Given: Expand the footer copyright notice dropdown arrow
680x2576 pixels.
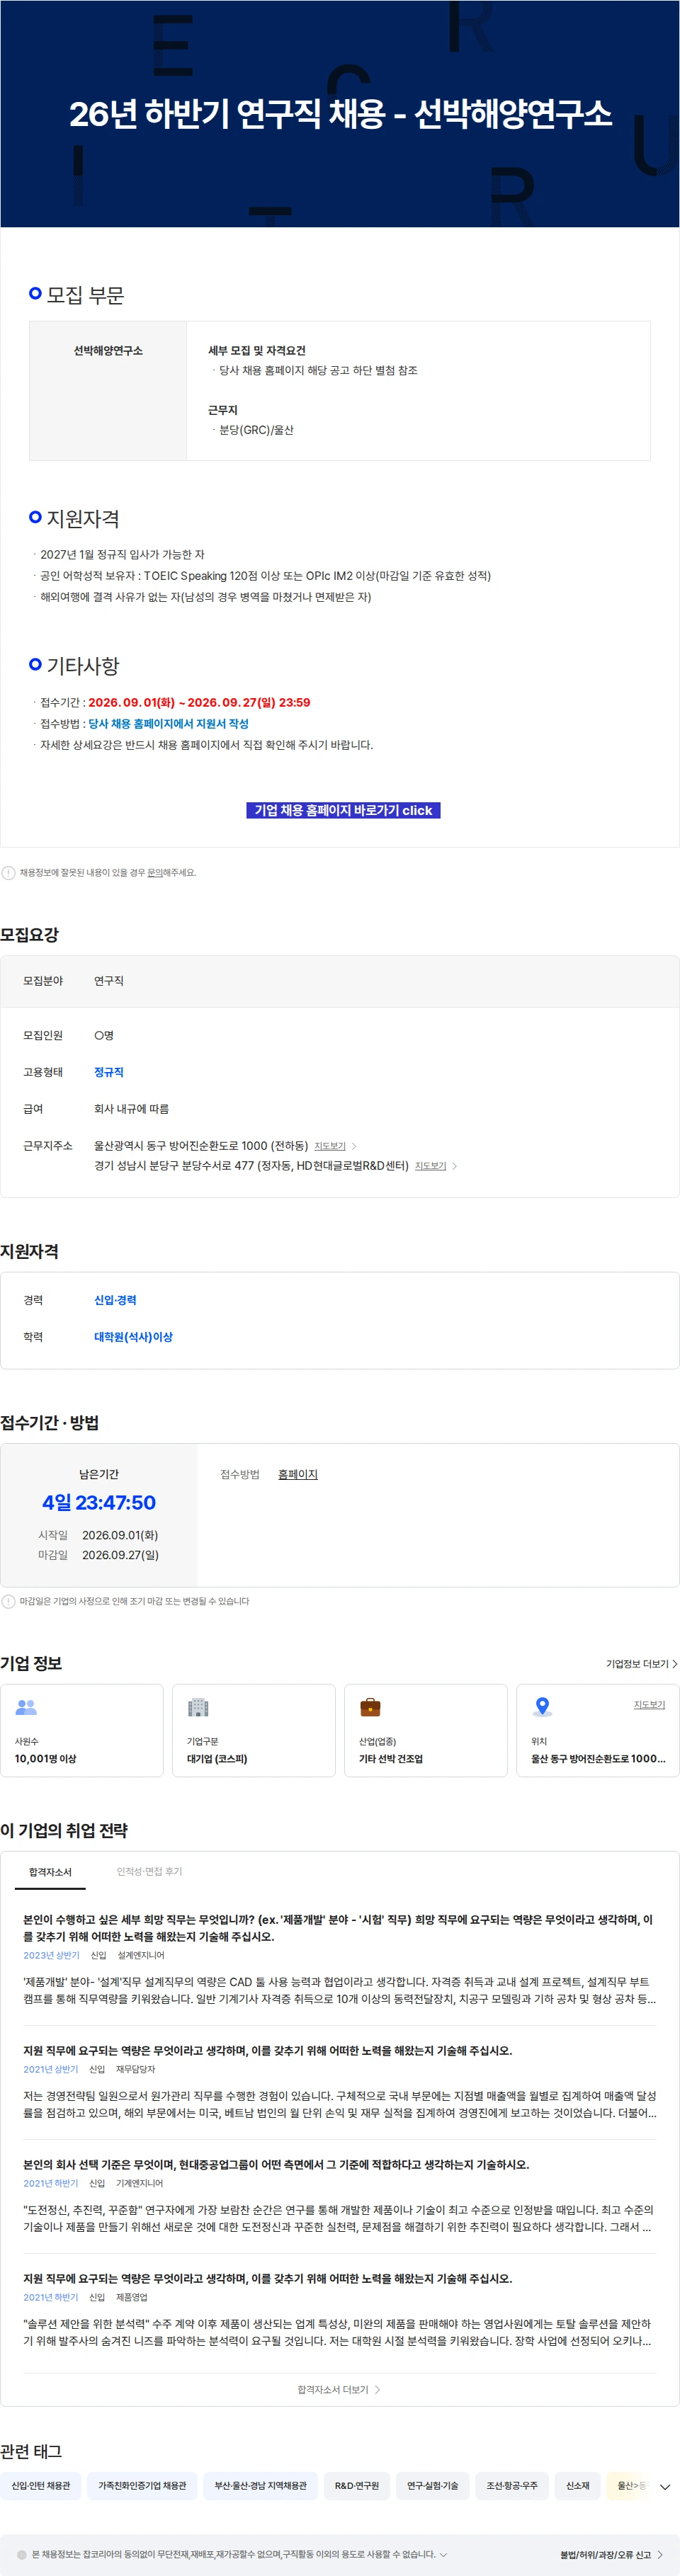Looking at the screenshot, I should pos(443,2554).
